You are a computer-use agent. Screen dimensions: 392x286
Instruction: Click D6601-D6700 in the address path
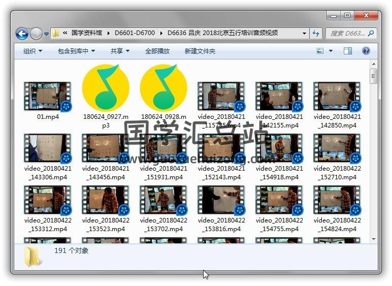point(135,33)
